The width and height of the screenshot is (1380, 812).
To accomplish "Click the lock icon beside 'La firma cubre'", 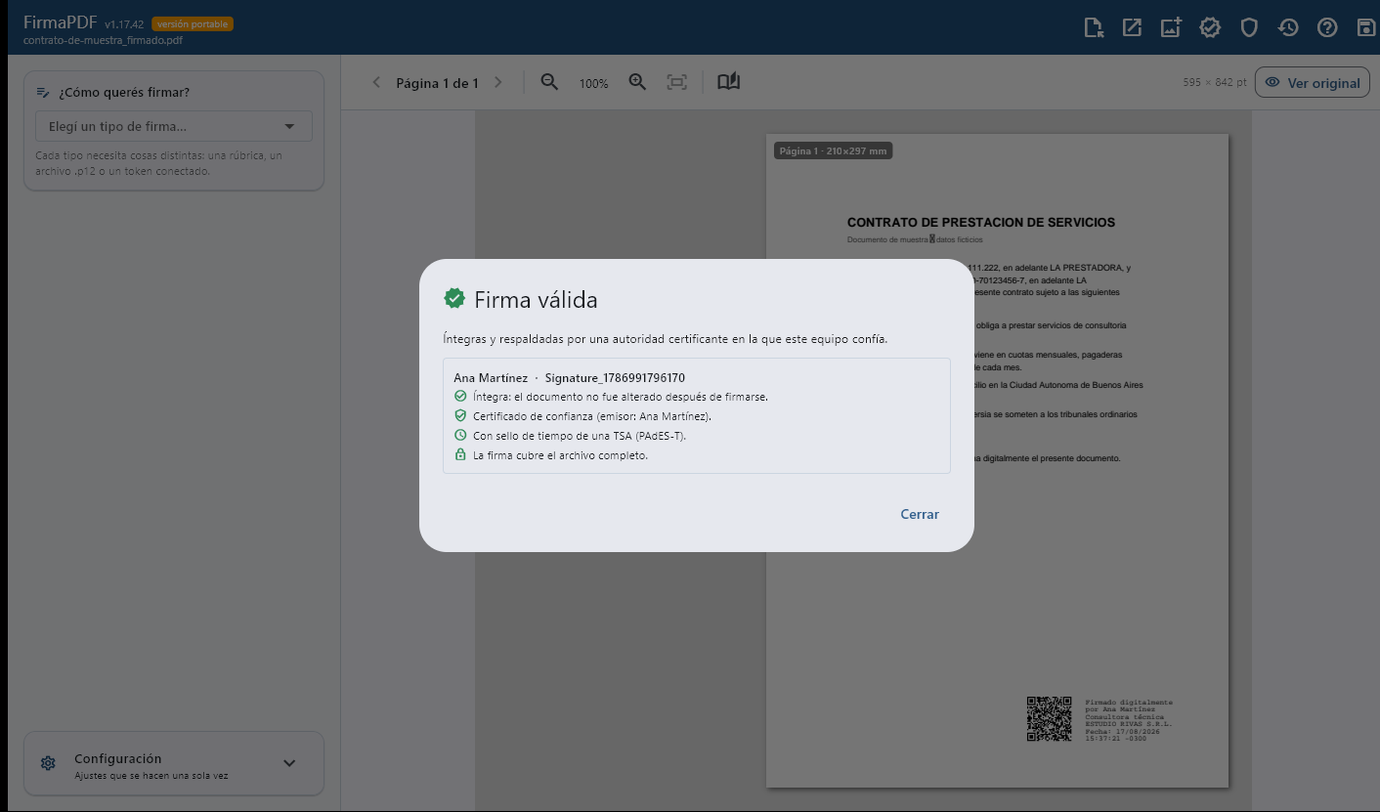I will point(460,455).
